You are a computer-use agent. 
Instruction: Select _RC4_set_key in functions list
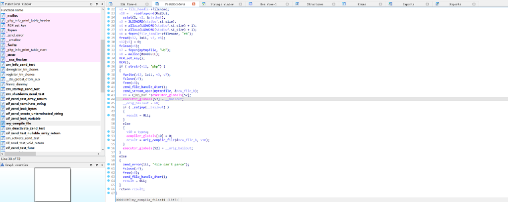point(16,25)
